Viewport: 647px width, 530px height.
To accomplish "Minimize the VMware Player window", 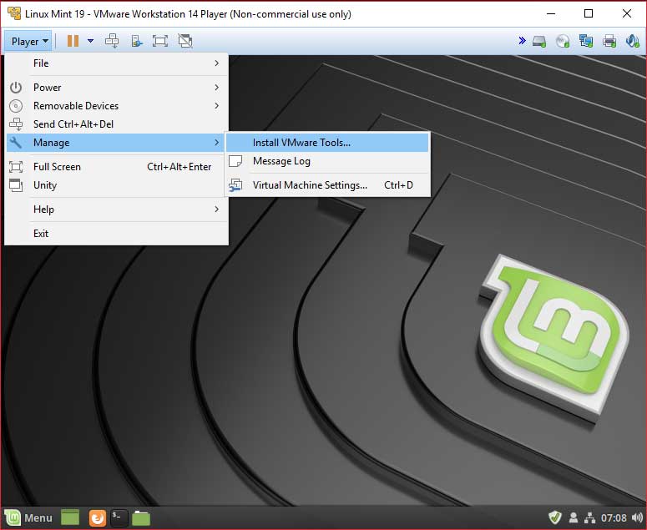I will pyautogui.click(x=551, y=13).
